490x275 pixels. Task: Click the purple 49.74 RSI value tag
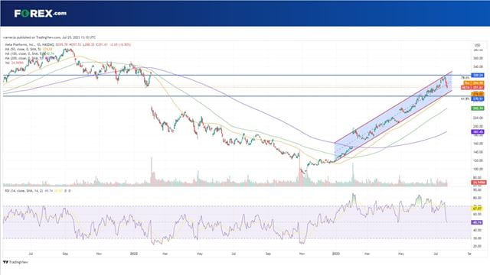pyautogui.click(x=478, y=222)
